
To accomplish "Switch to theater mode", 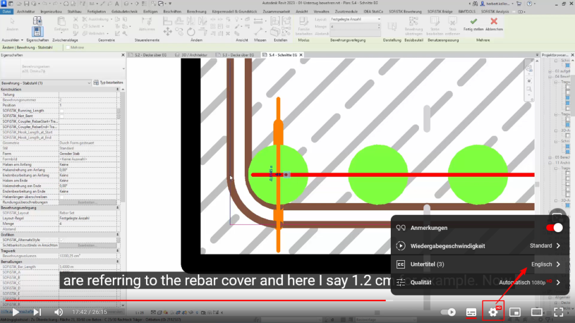I will (536, 312).
